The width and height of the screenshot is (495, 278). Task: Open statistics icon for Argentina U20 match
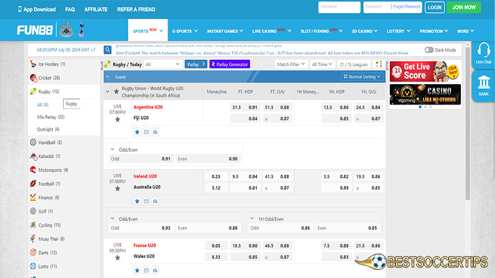(155, 132)
